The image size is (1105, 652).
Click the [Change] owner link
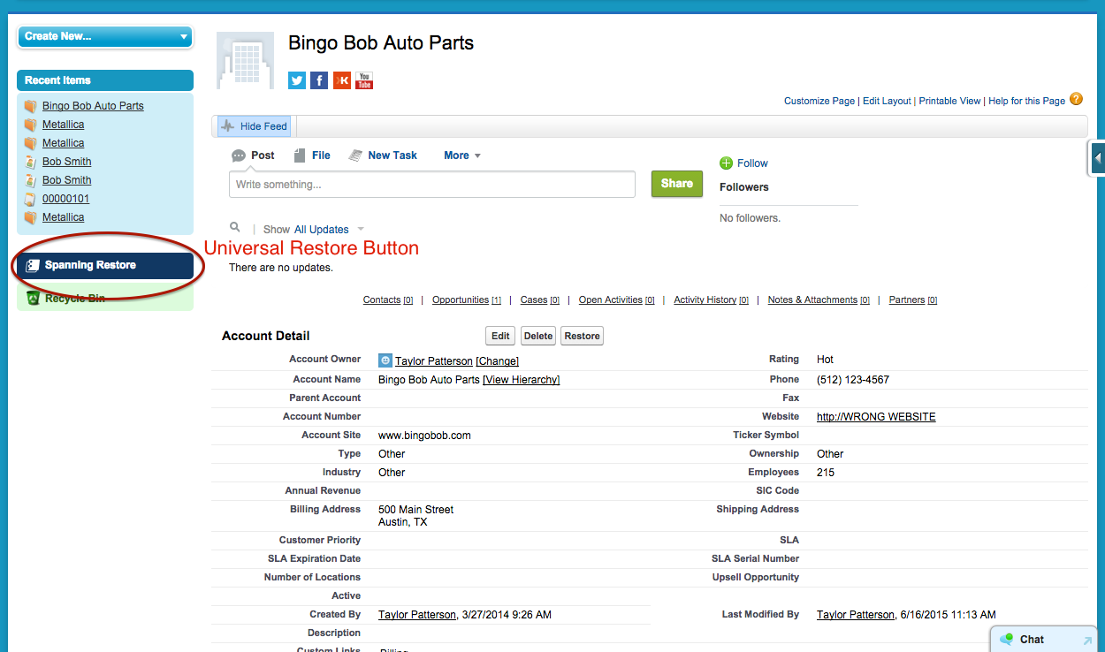pyautogui.click(x=497, y=361)
